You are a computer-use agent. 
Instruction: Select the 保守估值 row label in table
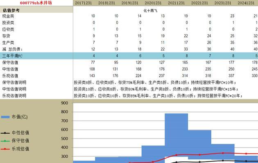pos(10,62)
